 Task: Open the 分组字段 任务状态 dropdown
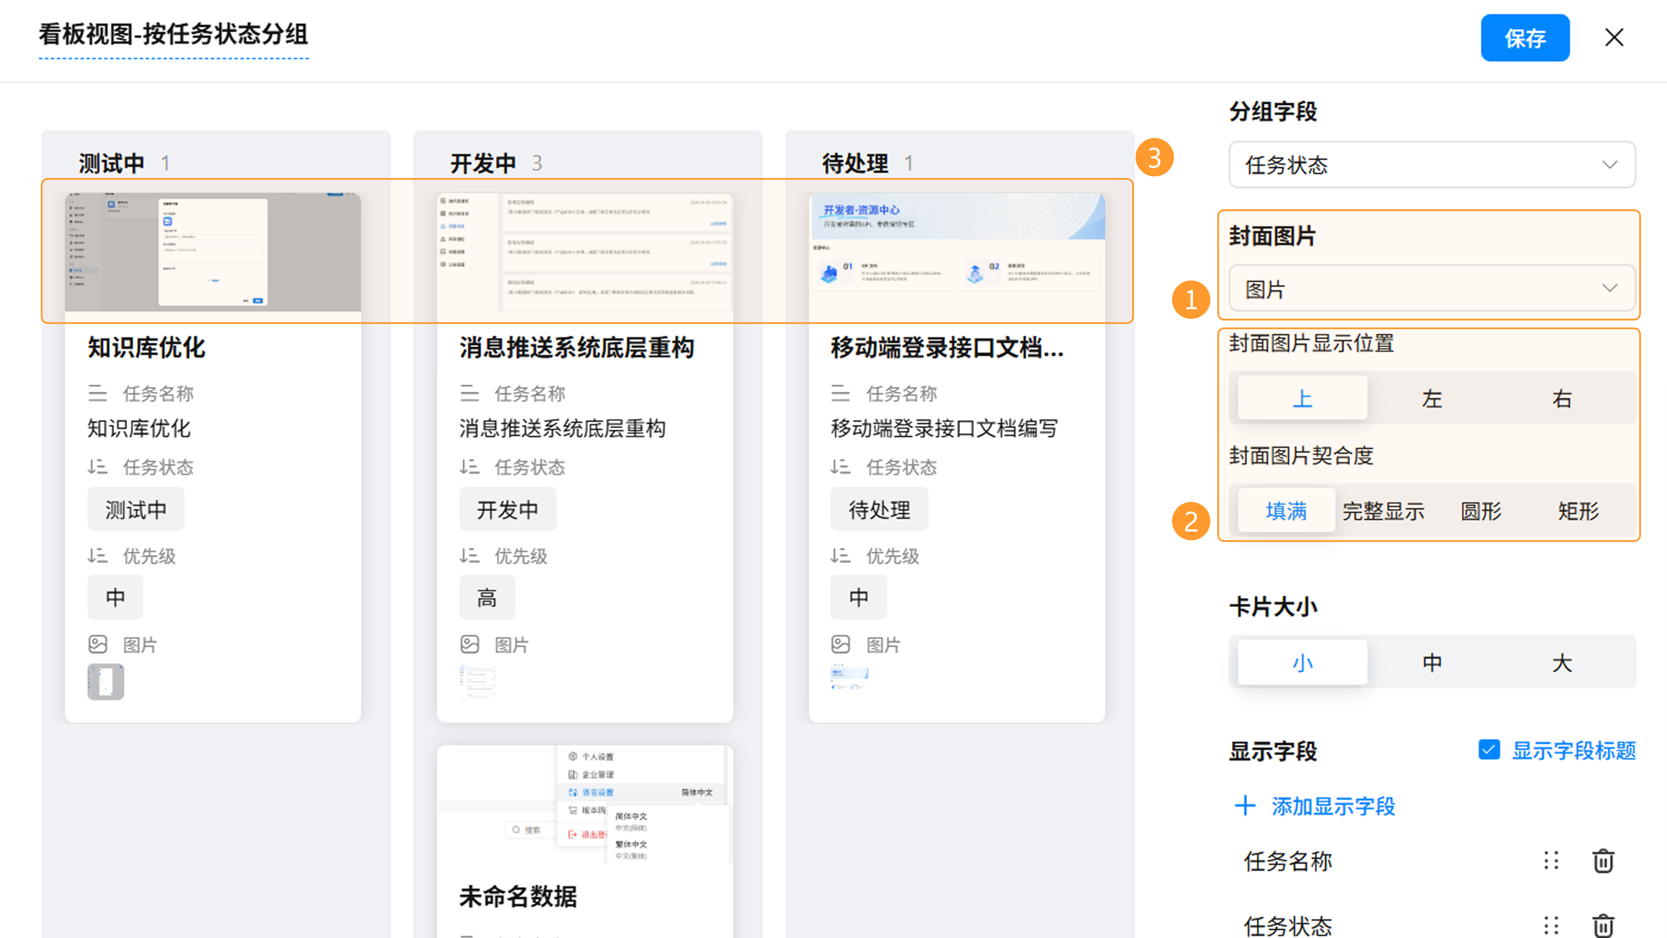click(1431, 165)
